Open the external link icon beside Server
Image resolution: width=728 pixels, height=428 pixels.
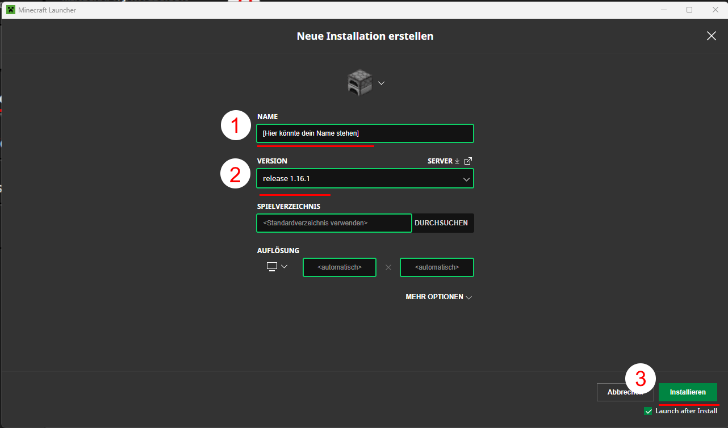(468, 161)
